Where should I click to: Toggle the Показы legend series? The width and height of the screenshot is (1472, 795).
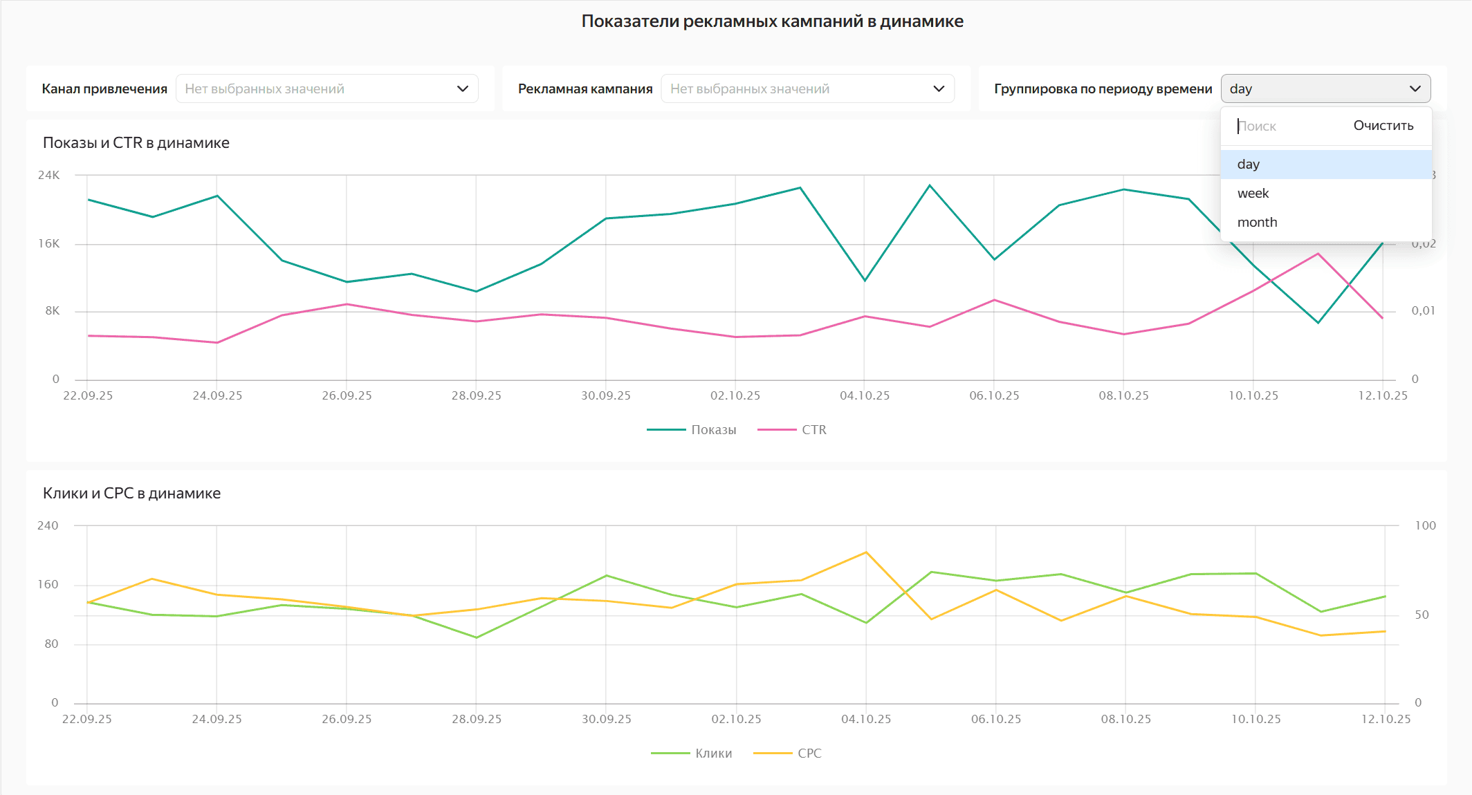713,430
